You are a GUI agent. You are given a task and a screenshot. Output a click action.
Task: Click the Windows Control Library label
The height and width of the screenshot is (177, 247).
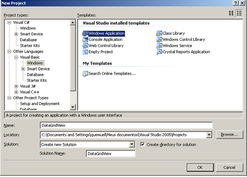pos(184,40)
